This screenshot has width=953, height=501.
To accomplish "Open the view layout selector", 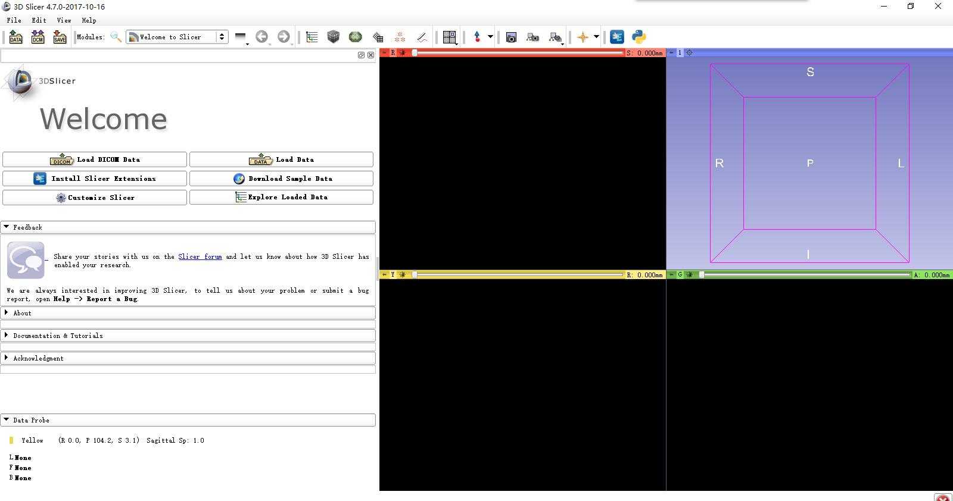I will [x=450, y=37].
